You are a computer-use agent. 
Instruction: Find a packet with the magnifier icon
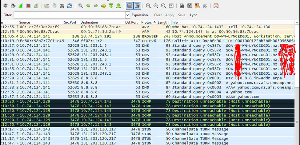point(81,6)
